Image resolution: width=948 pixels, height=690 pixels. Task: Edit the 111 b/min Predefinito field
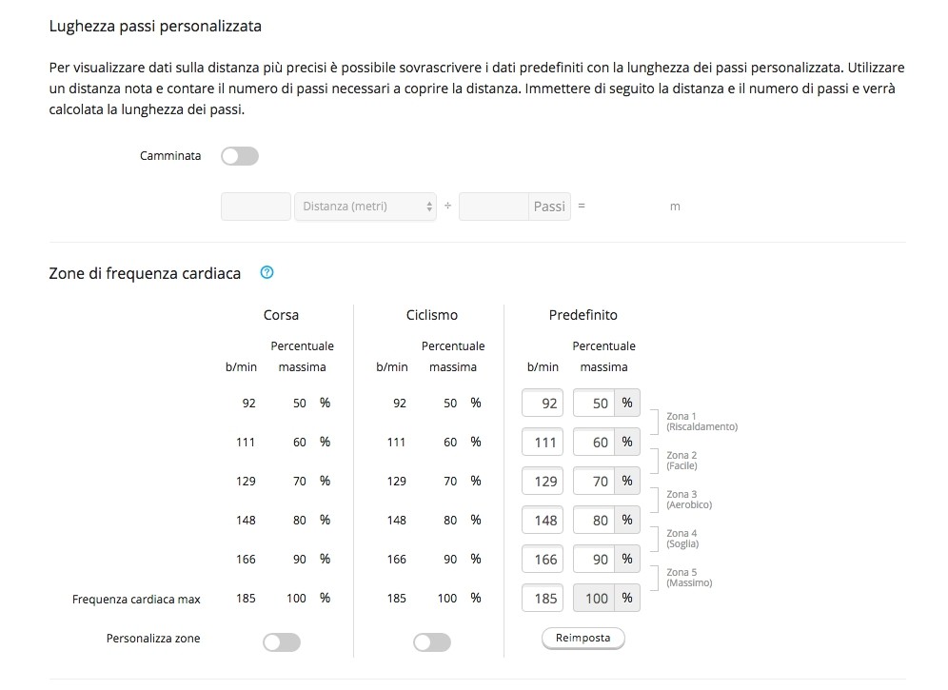pyautogui.click(x=543, y=442)
